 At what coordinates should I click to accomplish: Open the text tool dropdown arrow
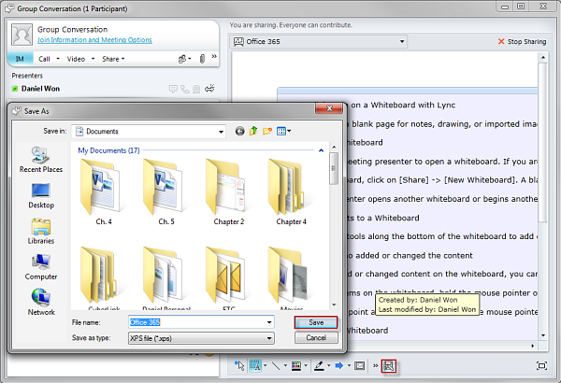266,365
